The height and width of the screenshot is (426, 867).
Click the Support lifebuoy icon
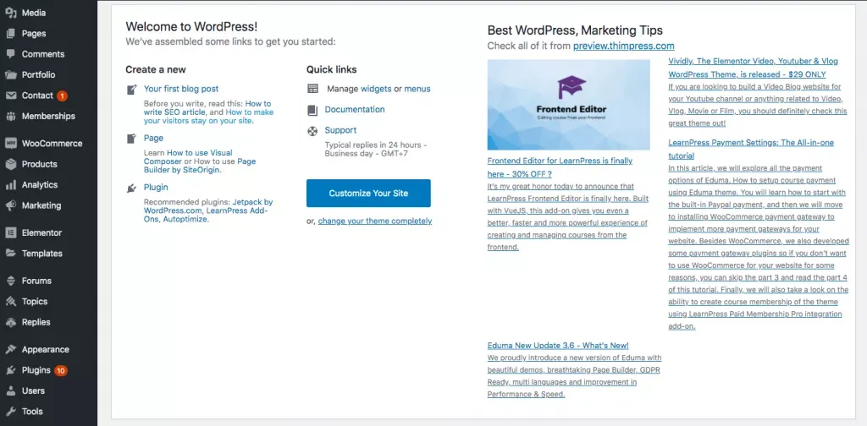pyautogui.click(x=313, y=131)
